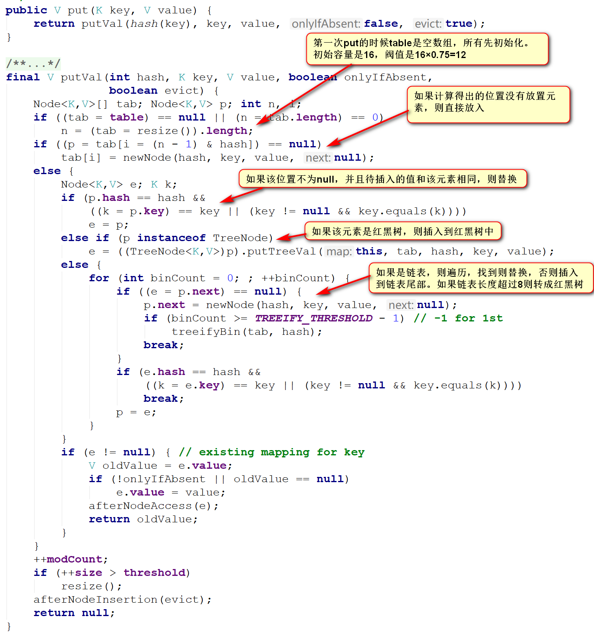Click the "existing mapping for key" comment

pyautogui.click(x=271, y=453)
